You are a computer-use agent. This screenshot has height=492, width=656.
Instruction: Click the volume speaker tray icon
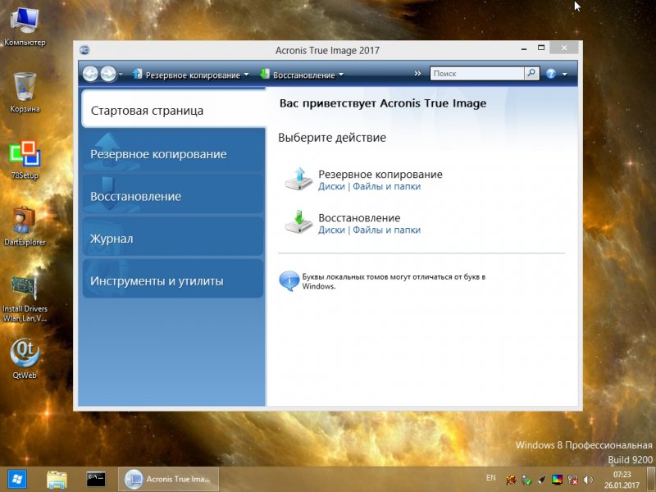(588, 480)
